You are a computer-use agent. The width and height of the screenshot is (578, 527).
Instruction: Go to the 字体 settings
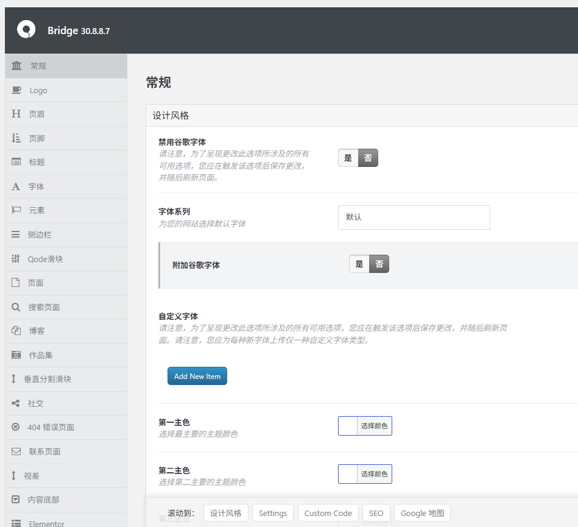(x=66, y=186)
